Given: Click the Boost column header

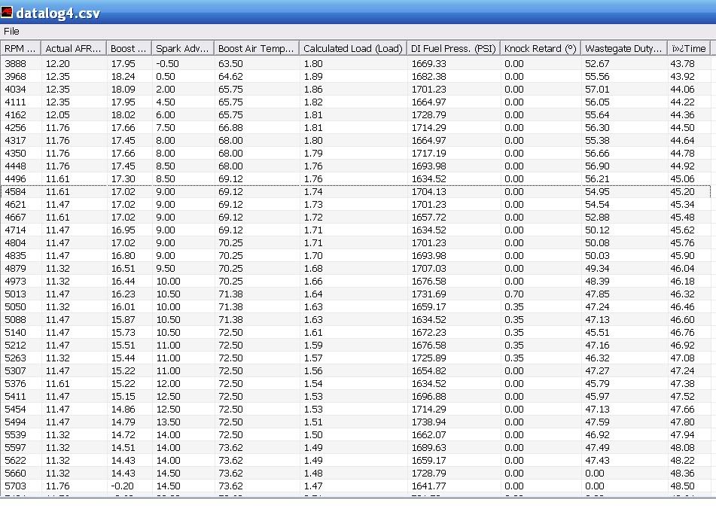Looking at the screenshot, I should pyautogui.click(x=129, y=48).
